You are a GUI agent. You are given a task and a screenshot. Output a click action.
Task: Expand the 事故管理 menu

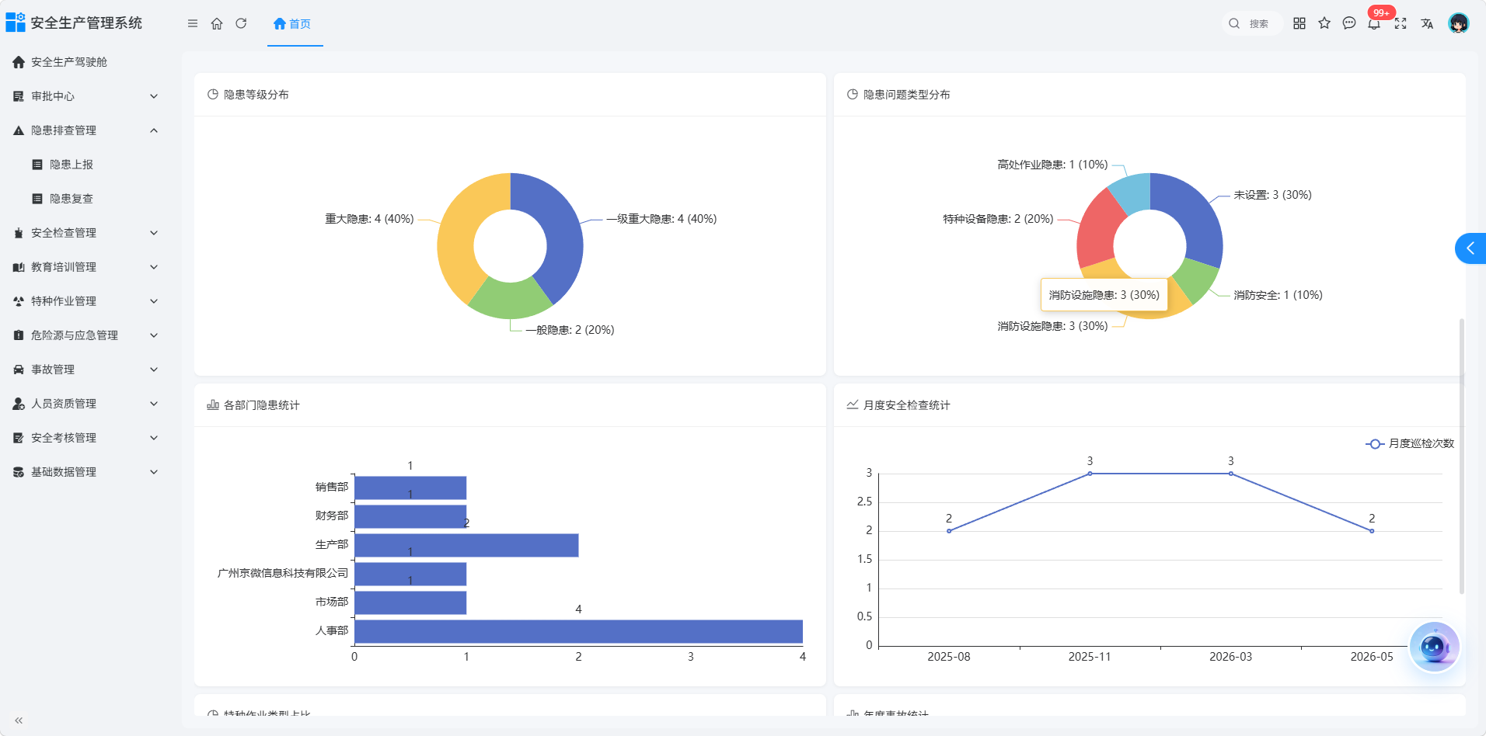point(85,370)
